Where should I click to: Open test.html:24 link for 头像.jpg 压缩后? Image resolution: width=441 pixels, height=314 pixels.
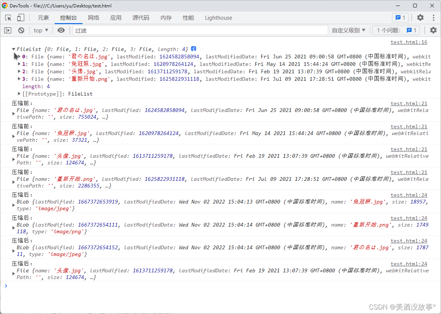(x=409, y=264)
